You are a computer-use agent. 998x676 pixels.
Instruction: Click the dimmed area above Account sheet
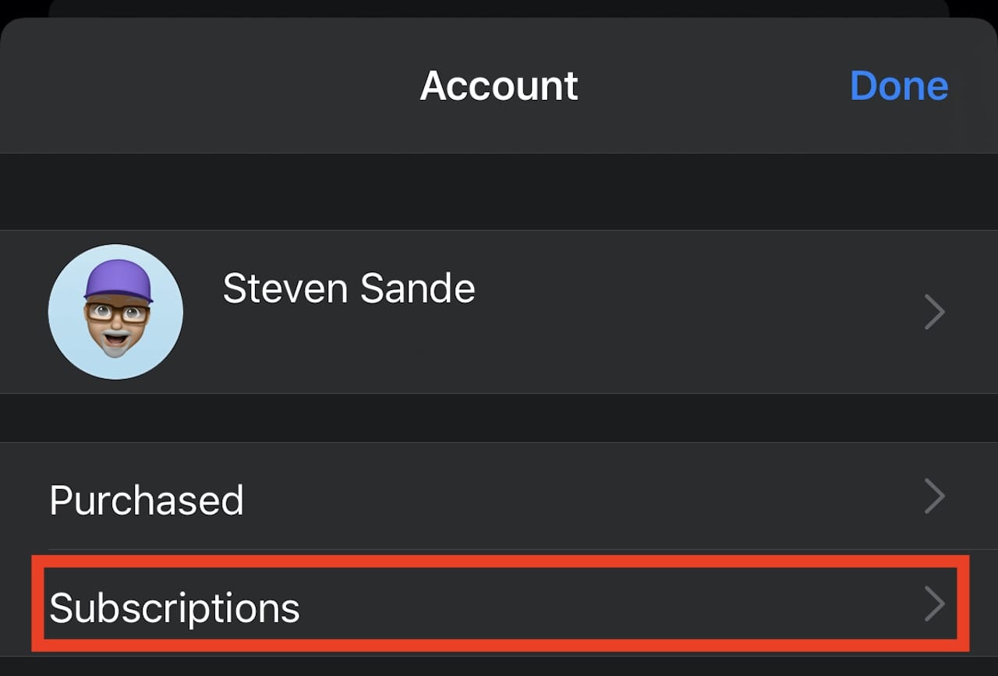tap(499, 8)
